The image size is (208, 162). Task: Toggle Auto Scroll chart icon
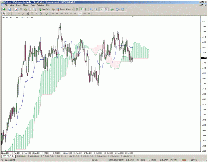(x=102, y=9)
